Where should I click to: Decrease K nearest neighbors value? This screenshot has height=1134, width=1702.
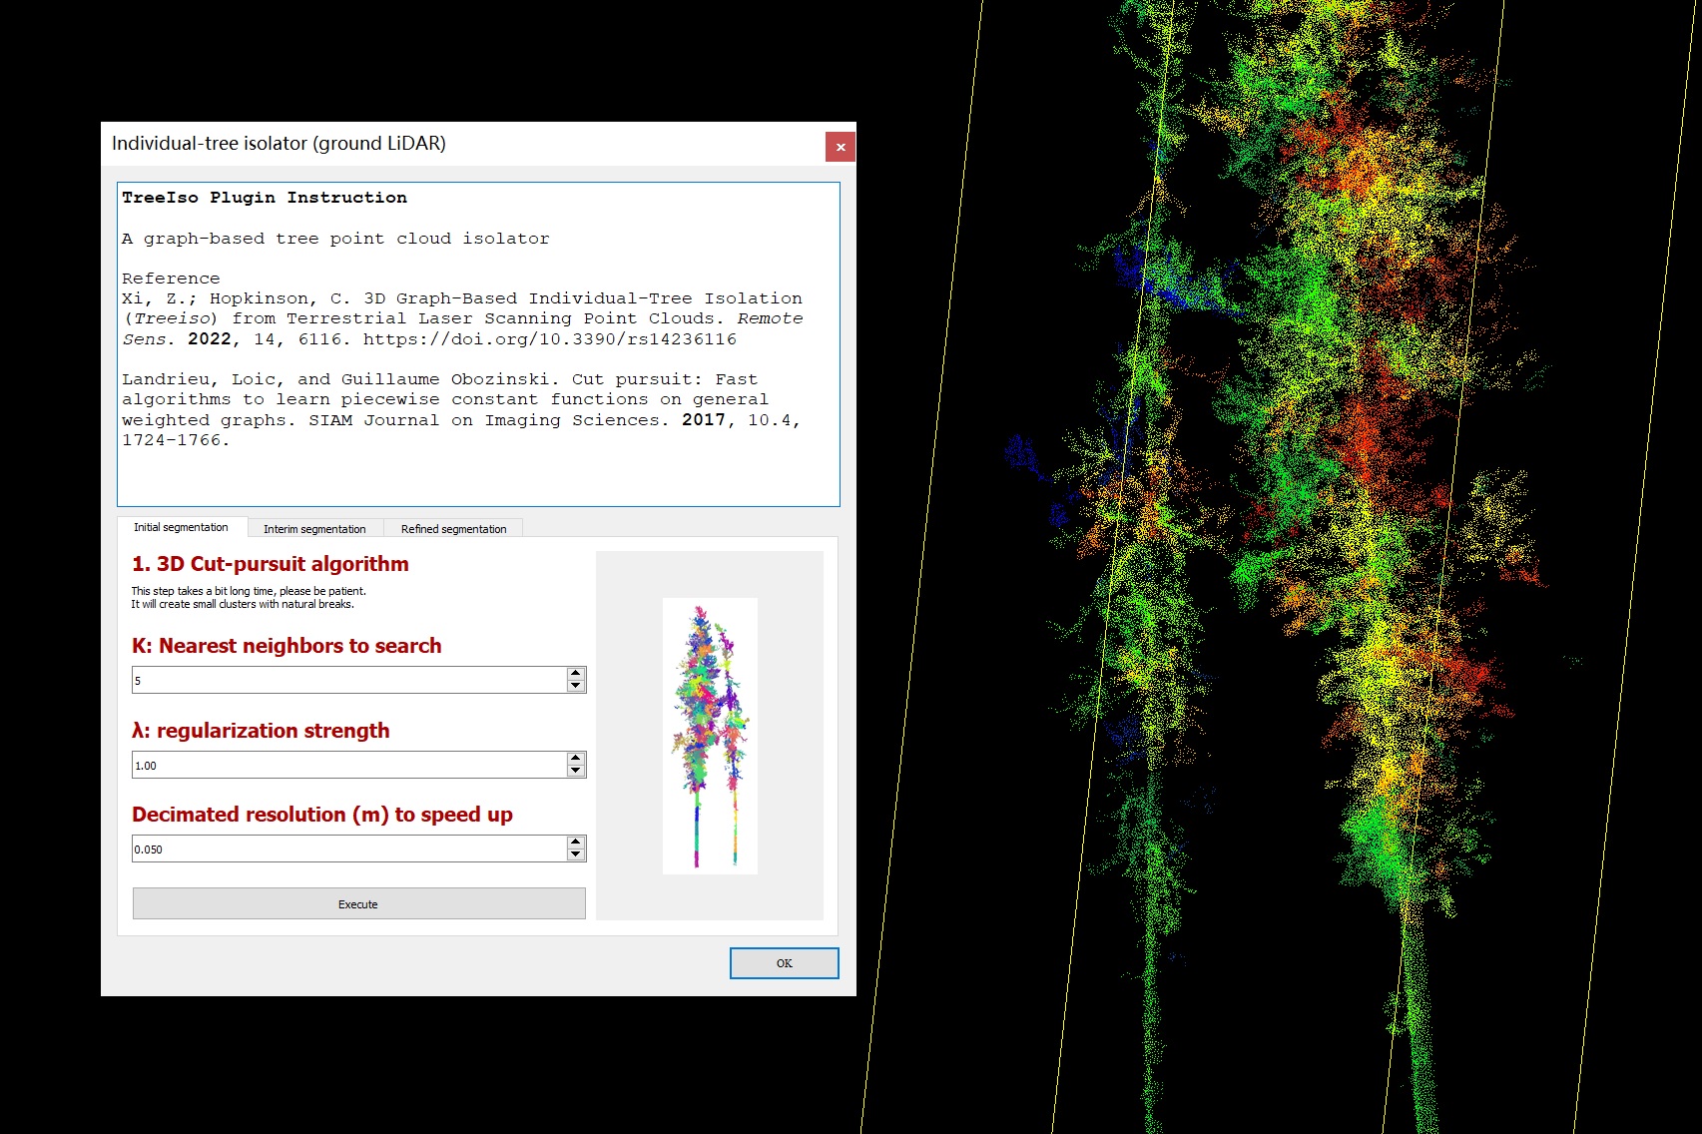point(575,686)
